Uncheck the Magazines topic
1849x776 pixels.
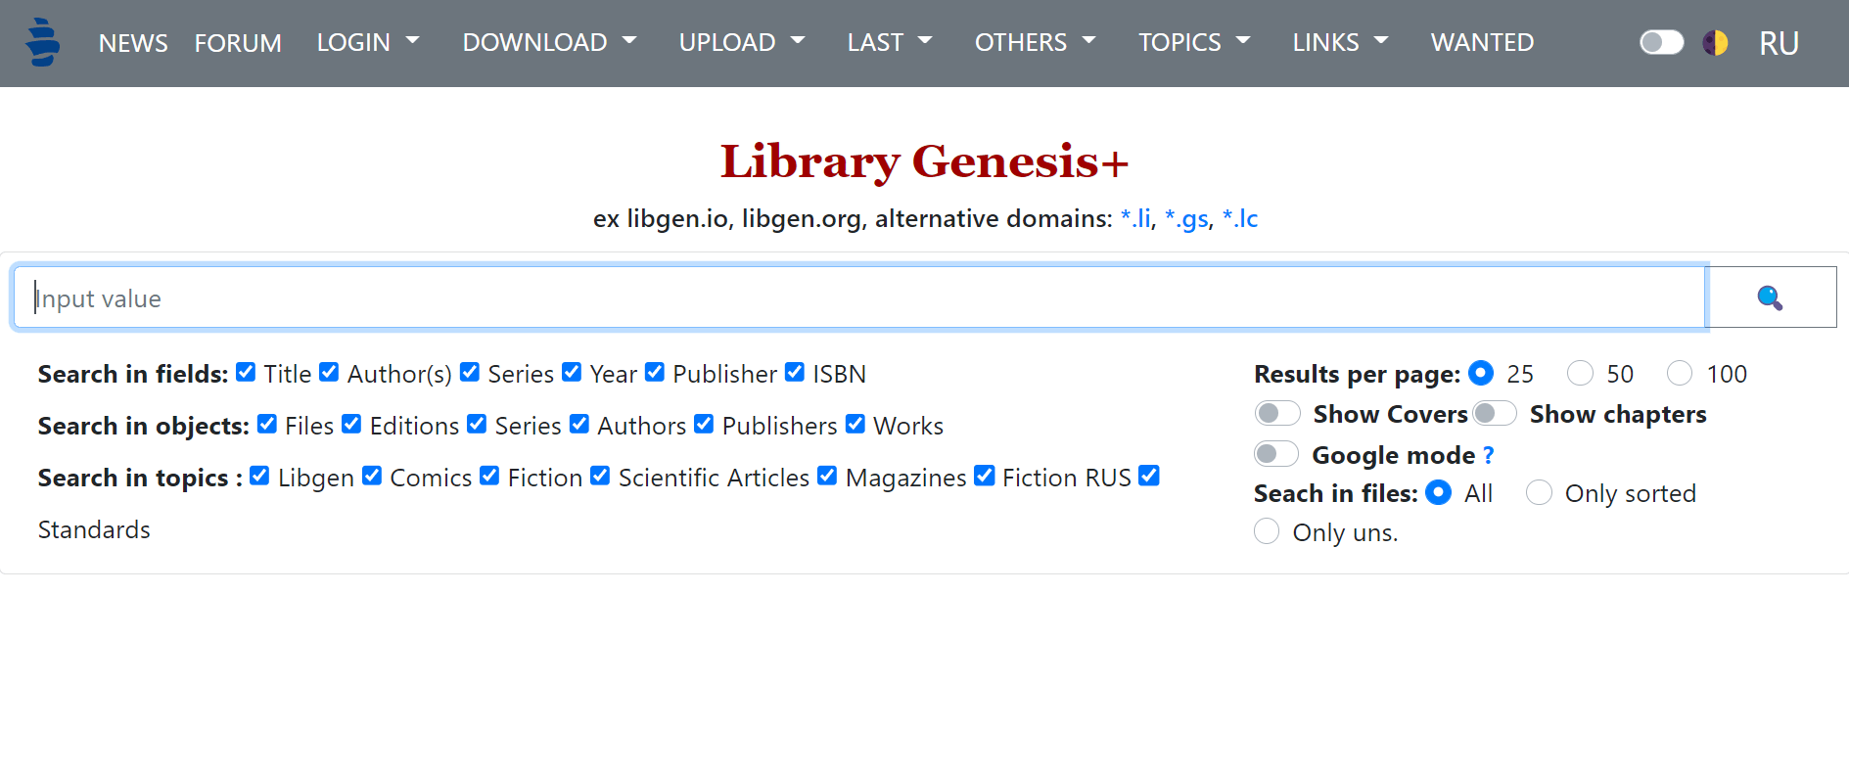pyautogui.click(x=827, y=476)
